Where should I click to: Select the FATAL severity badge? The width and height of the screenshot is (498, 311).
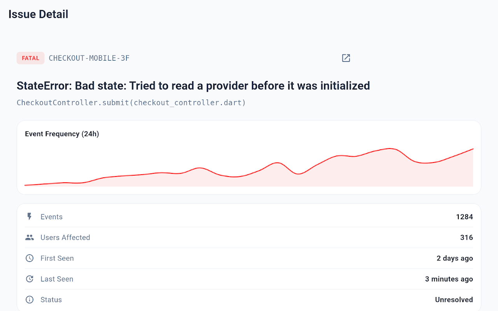pyautogui.click(x=30, y=58)
